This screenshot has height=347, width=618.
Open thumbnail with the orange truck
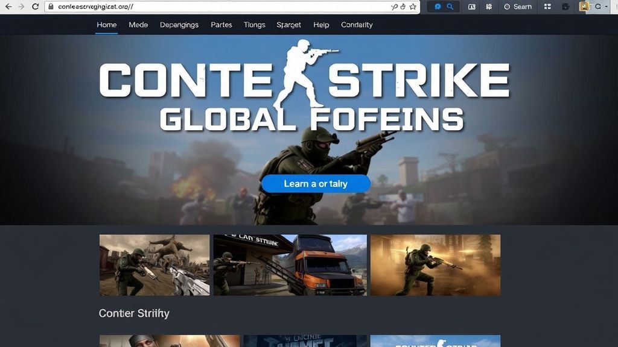point(290,265)
